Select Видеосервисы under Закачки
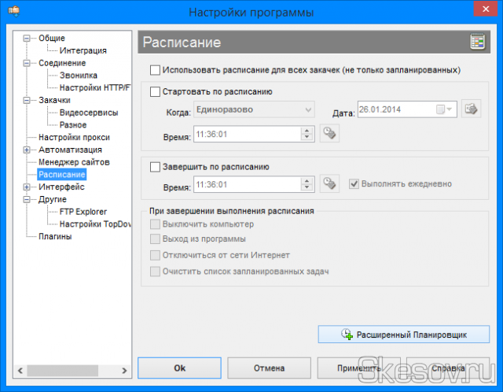 [x=89, y=113]
